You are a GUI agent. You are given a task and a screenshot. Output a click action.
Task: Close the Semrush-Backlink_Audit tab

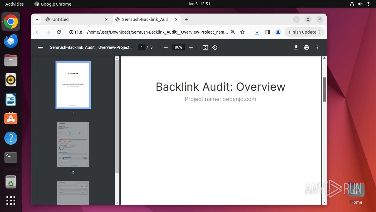tap(176, 19)
